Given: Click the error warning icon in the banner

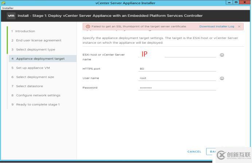Looking at the screenshot, I should pos(88,27).
